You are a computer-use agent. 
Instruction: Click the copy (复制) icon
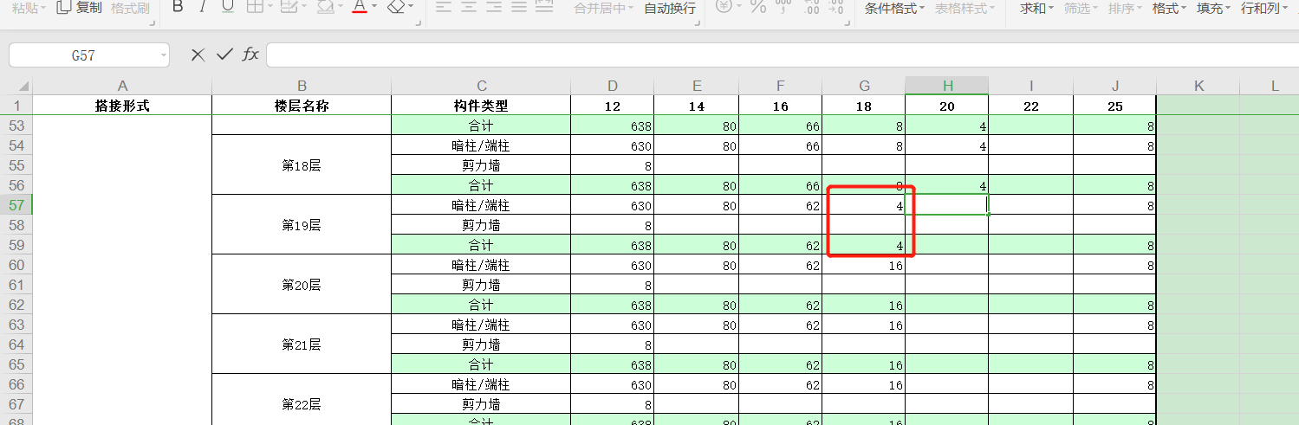tap(63, 8)
